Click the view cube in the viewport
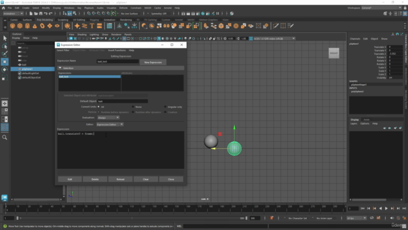The image size is (408, 230). 334,53
